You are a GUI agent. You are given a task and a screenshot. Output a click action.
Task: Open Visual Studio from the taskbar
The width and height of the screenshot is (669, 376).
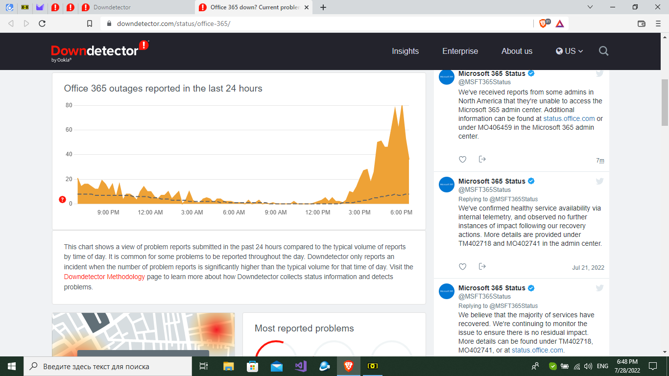[300, 366]
